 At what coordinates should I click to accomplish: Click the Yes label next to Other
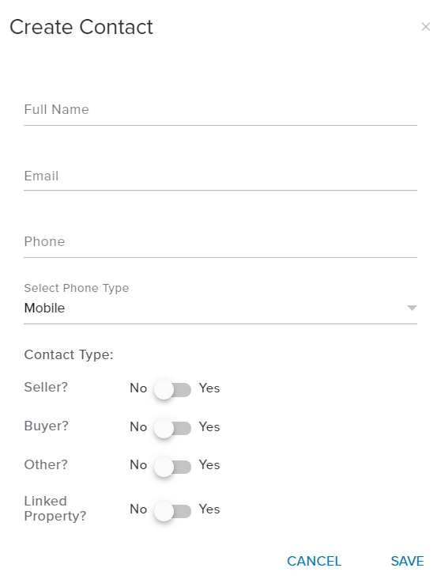coord(209,464)
